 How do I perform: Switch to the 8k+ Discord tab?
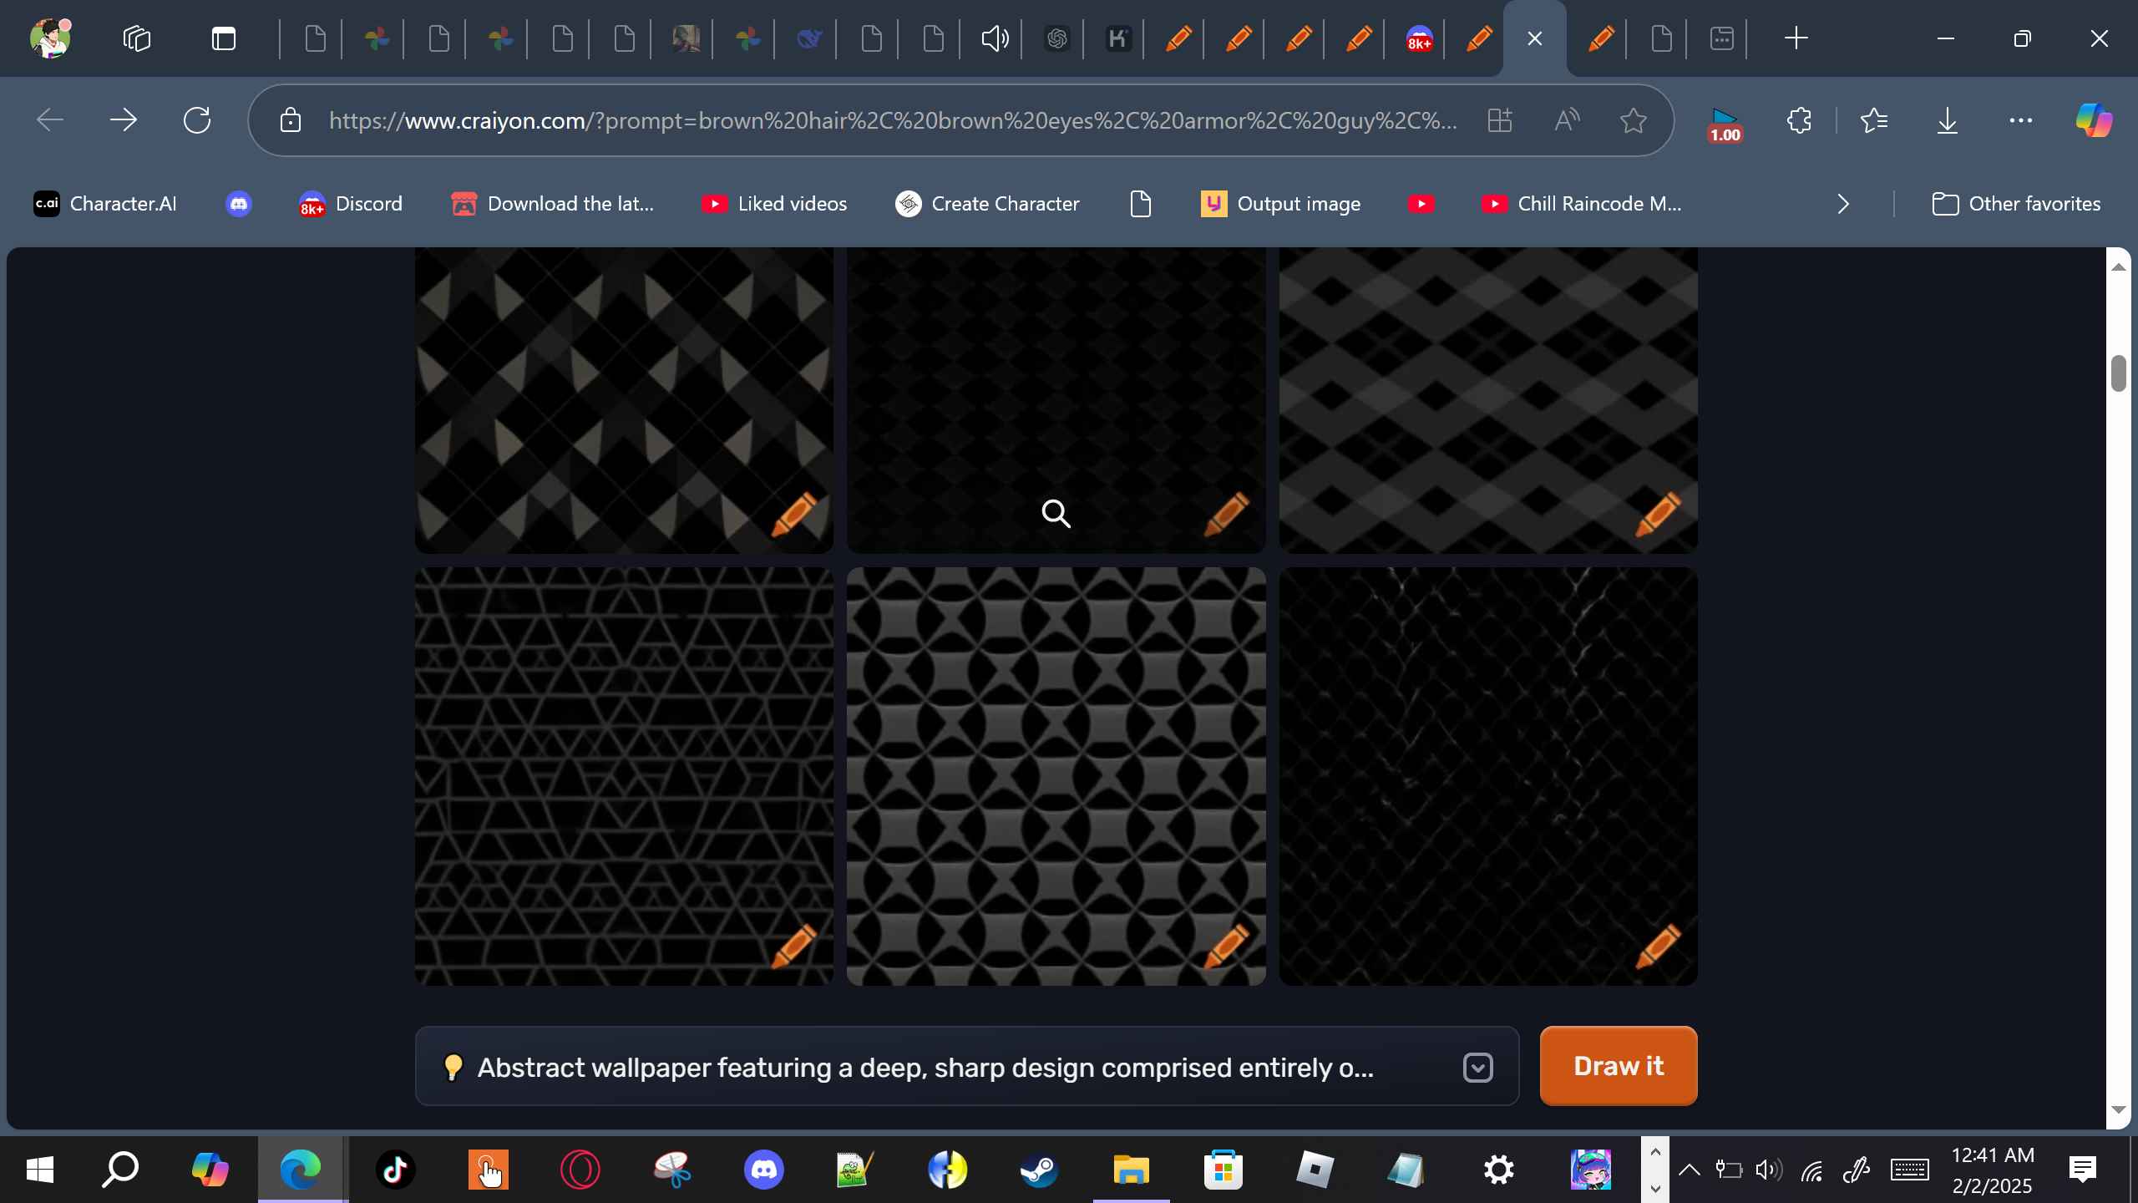coord(1419,38)
